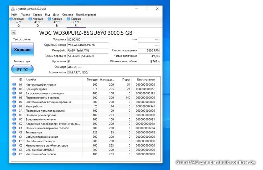Open the Язык(Language) menu
Screen dimensions: 263x170
86,14
